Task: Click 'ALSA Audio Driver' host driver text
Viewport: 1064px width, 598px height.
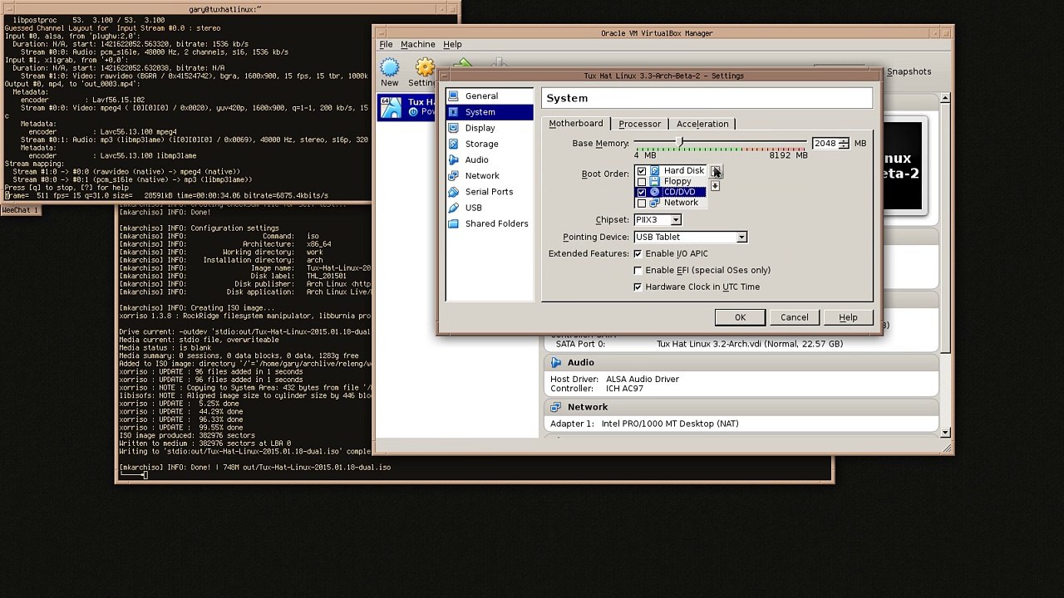Action: 642,380
